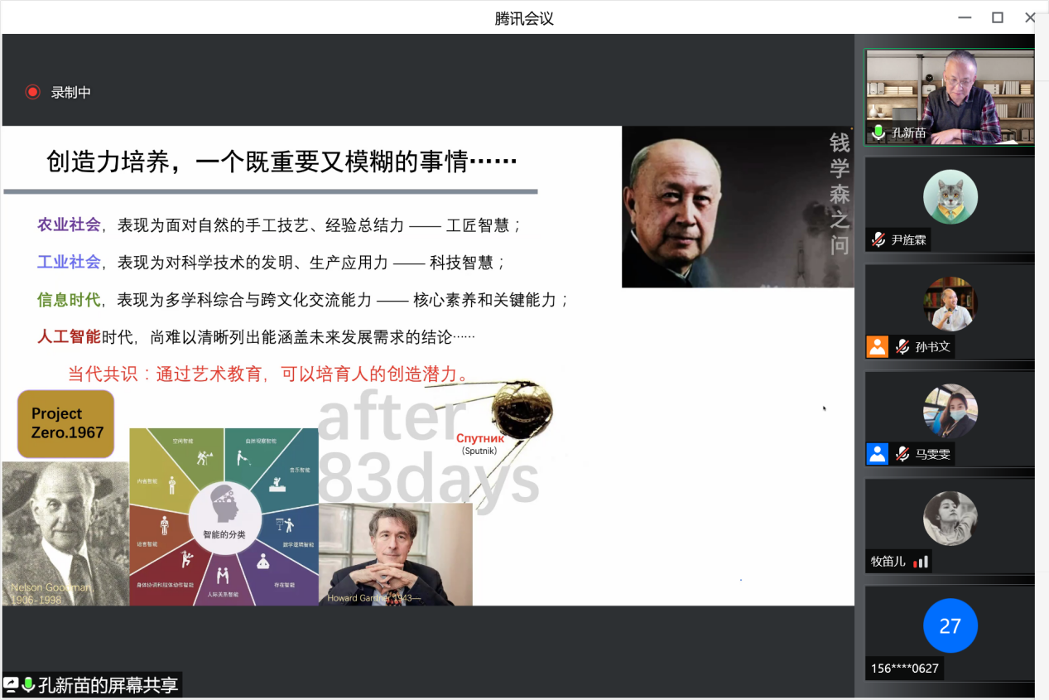This screenshot has height=700, width=1049.
Task: Click the green text 信息时代
Action: tap(69, 300)
